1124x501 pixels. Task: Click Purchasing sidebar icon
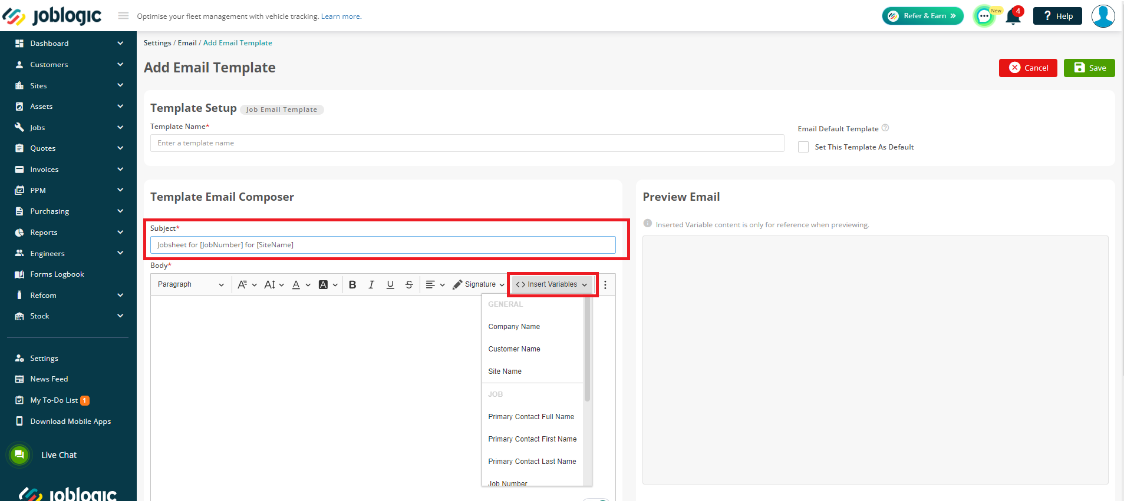pos(19,211)
